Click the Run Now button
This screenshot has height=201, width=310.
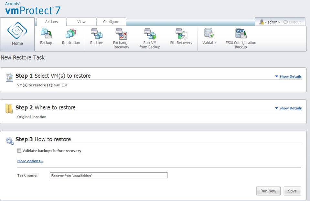pos(268,191)
